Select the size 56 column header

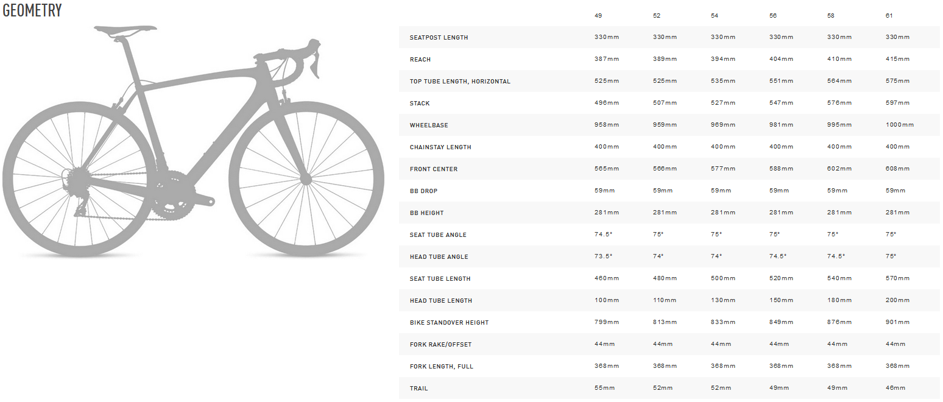pyautogui.click(x=774, y=15)
